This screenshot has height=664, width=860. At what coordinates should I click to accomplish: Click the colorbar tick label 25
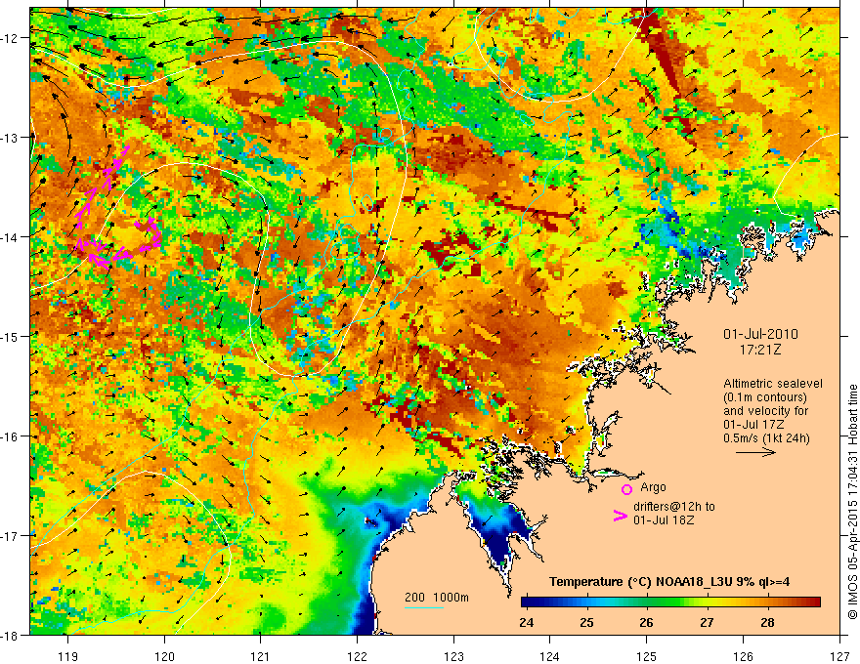[x=587, y=622]
